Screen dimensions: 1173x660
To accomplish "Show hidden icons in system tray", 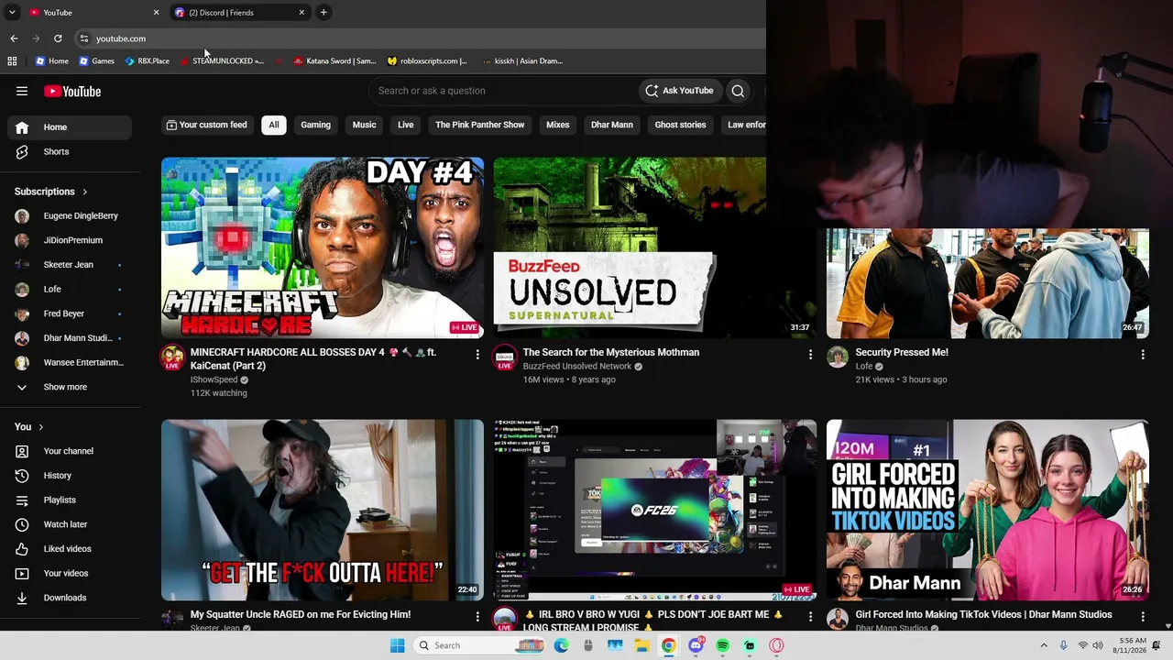I will tap(1043, 645).
